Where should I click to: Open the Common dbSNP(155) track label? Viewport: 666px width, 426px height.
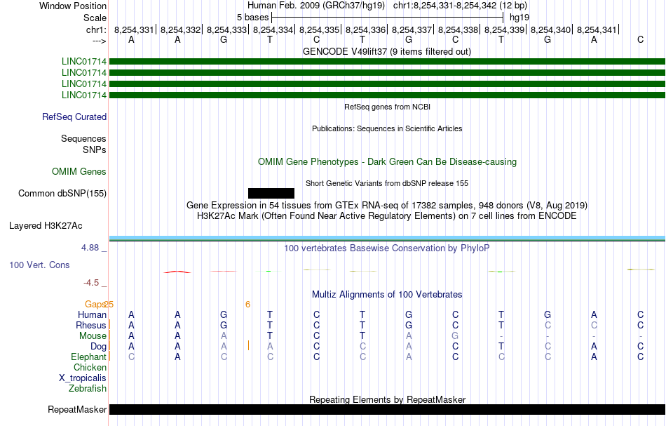(x=62, y=194)
